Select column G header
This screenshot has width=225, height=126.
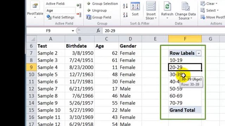click(x=211, y=39)
